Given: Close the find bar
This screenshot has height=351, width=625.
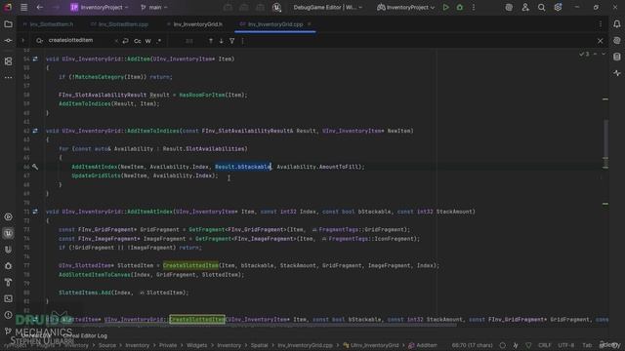Looking at the screenshot, I should [x=601, y=41].
